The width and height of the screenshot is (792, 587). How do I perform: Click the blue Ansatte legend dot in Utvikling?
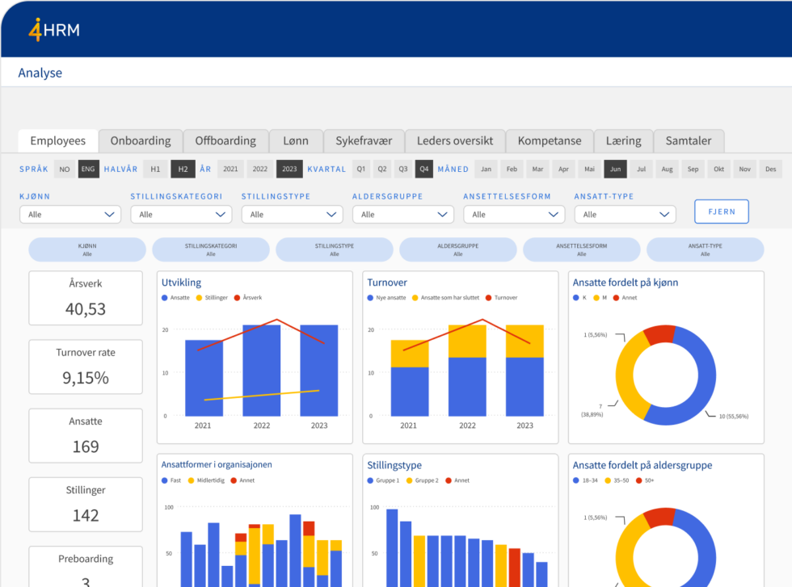165,298
